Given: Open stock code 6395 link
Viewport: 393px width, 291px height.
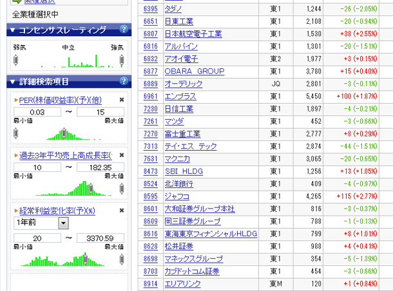Looking at the screenshot, I should point(151,9).
